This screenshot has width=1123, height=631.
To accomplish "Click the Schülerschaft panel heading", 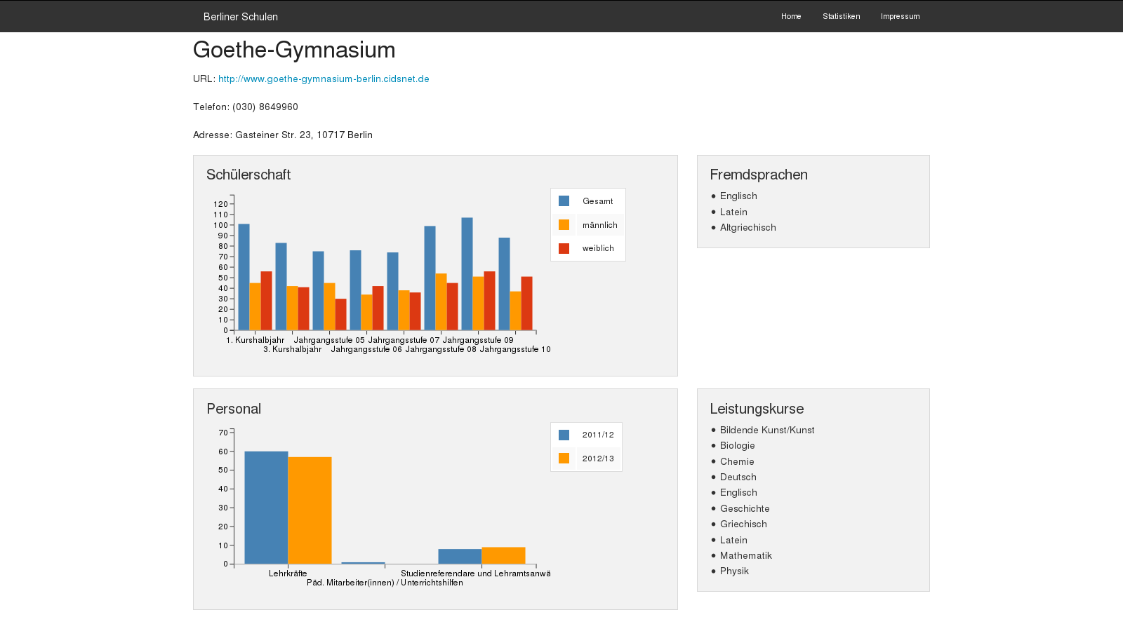I will (x=248, y=175).
